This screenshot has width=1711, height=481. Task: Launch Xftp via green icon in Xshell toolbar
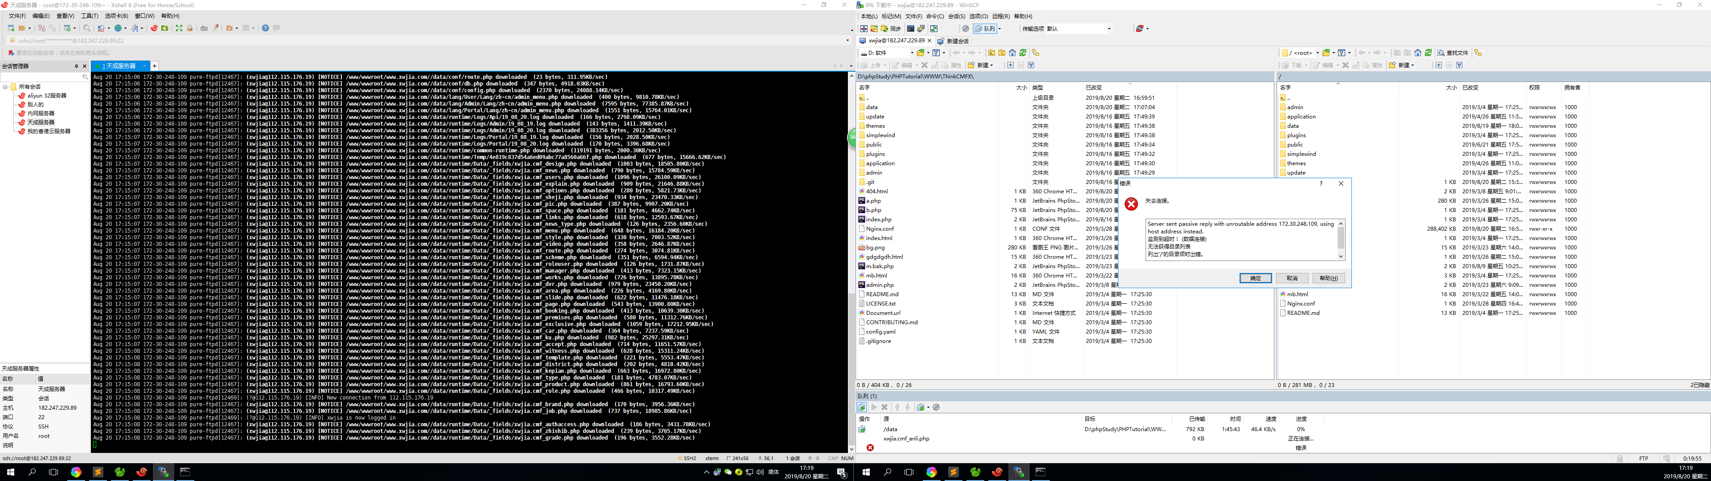click(165, 29)
